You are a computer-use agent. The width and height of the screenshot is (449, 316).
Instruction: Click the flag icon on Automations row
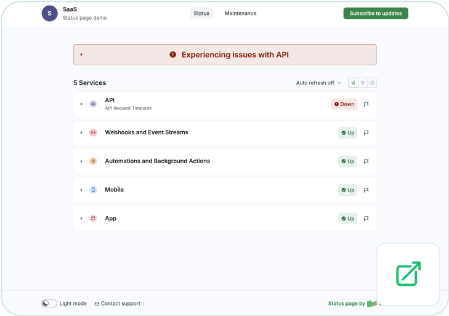(366, 161)
